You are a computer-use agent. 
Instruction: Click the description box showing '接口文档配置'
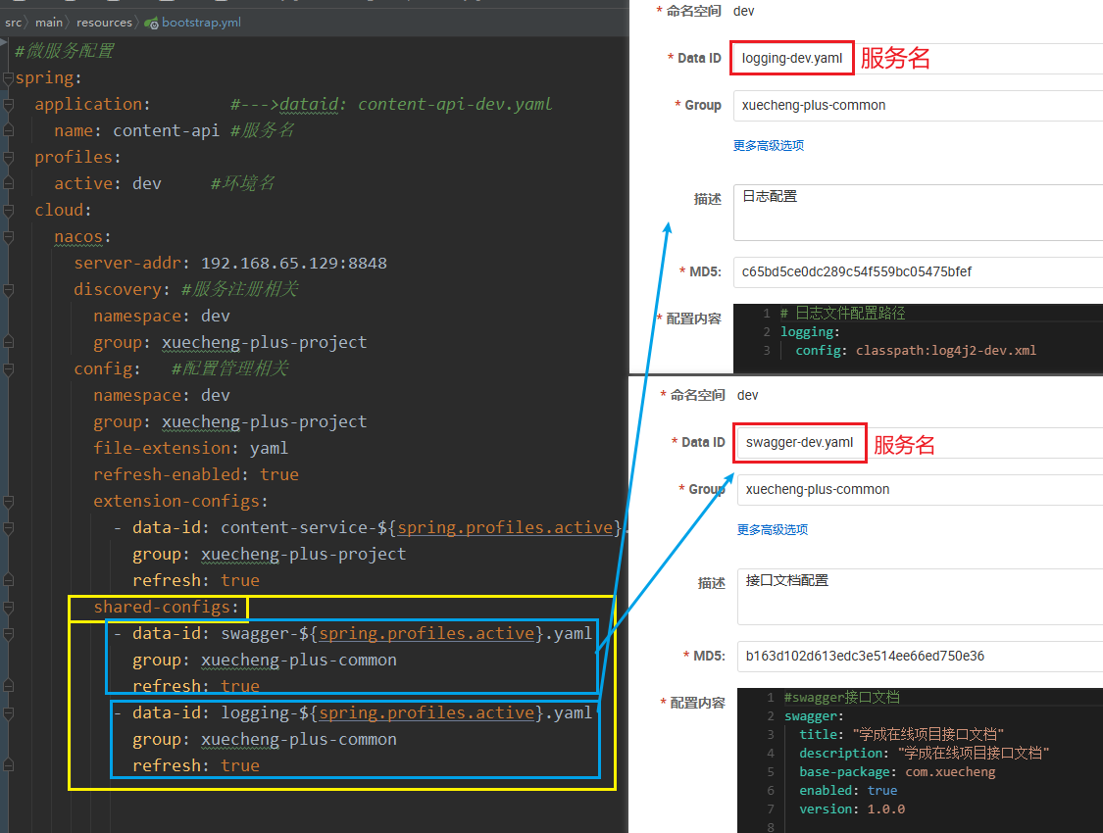pos(920,596)
